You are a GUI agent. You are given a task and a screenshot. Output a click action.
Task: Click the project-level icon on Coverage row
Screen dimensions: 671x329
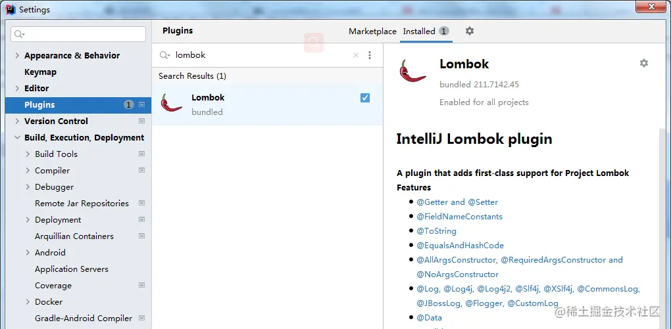[141, 285]
